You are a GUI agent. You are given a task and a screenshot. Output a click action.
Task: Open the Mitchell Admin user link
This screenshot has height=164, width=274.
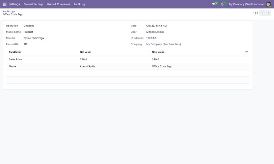click(x=155, y=32)
